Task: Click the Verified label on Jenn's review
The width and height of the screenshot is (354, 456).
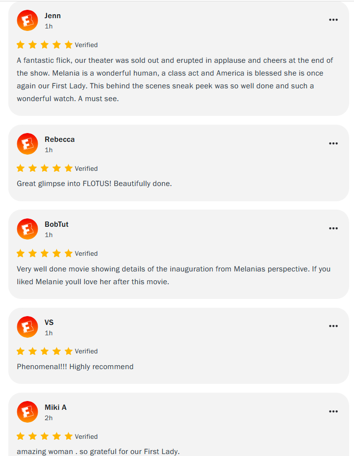Action: (86, 45)
